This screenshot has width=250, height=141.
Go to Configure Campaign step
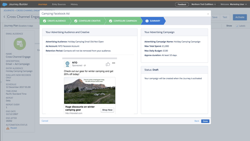124,21
